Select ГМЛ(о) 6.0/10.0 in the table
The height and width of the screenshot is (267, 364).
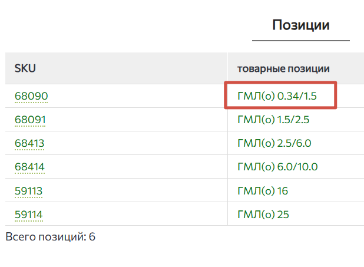click(x=277, y=167)
